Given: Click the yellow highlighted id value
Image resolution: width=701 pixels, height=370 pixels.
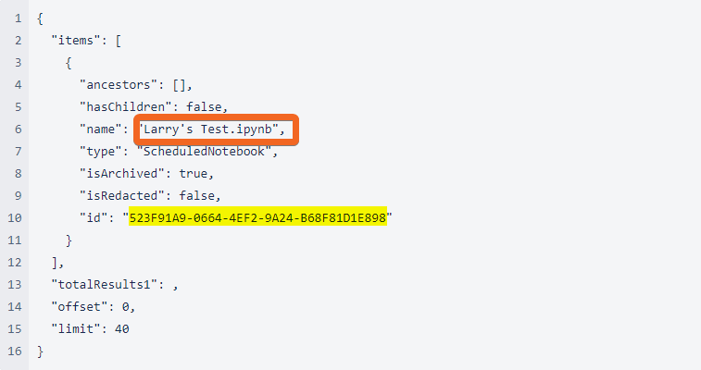Looking at the screenshot, I should 257,217.
